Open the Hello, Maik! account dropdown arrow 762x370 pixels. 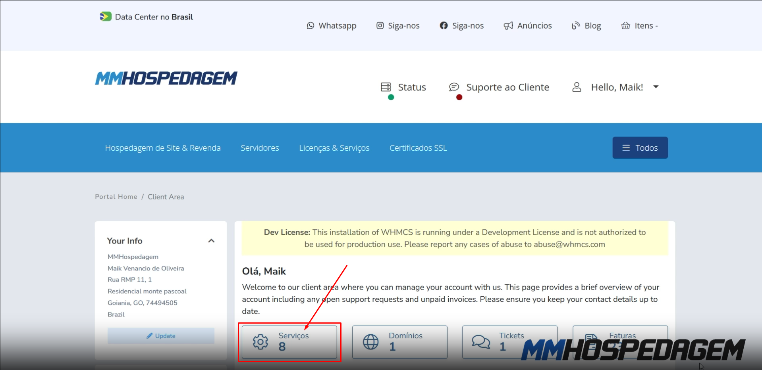[656, 87]
